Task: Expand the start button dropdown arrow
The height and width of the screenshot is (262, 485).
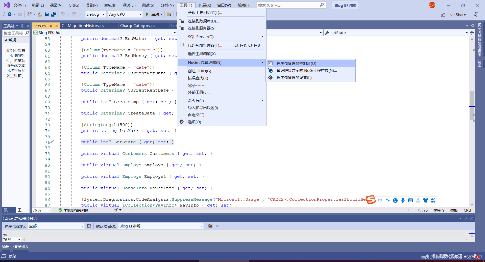Action: click(161, 14)
